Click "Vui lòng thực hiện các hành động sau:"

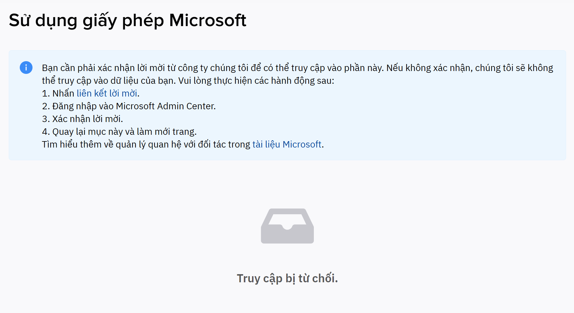click(x=256, y=81)
